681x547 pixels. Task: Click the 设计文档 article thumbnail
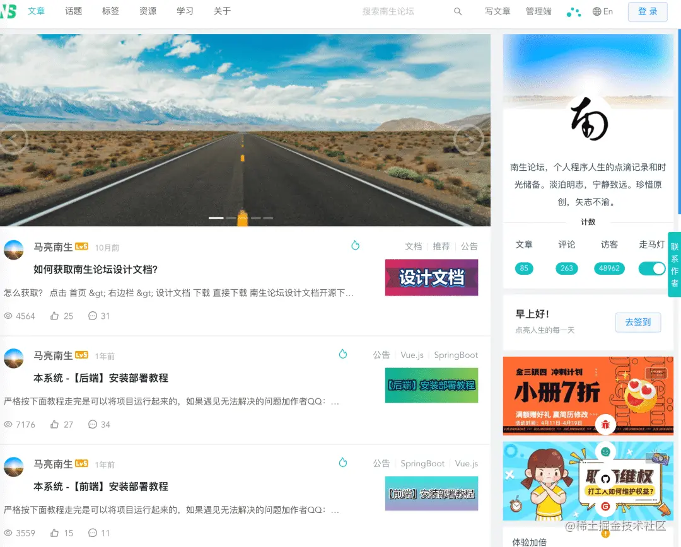(431, 277)
